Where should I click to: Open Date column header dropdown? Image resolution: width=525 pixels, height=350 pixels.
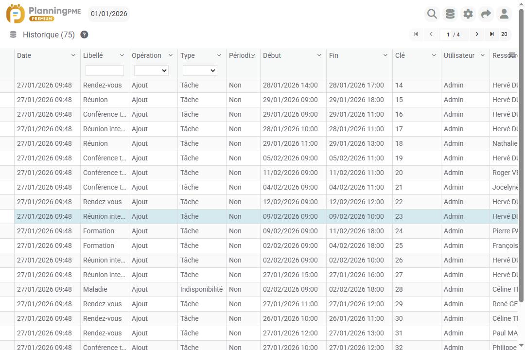pyautogui.click(x=73, y=55)
